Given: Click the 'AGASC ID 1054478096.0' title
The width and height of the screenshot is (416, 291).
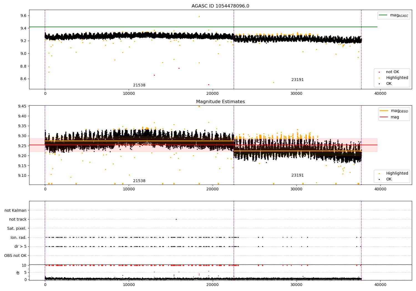Looking at the screenshot, I should coord(220,6).
